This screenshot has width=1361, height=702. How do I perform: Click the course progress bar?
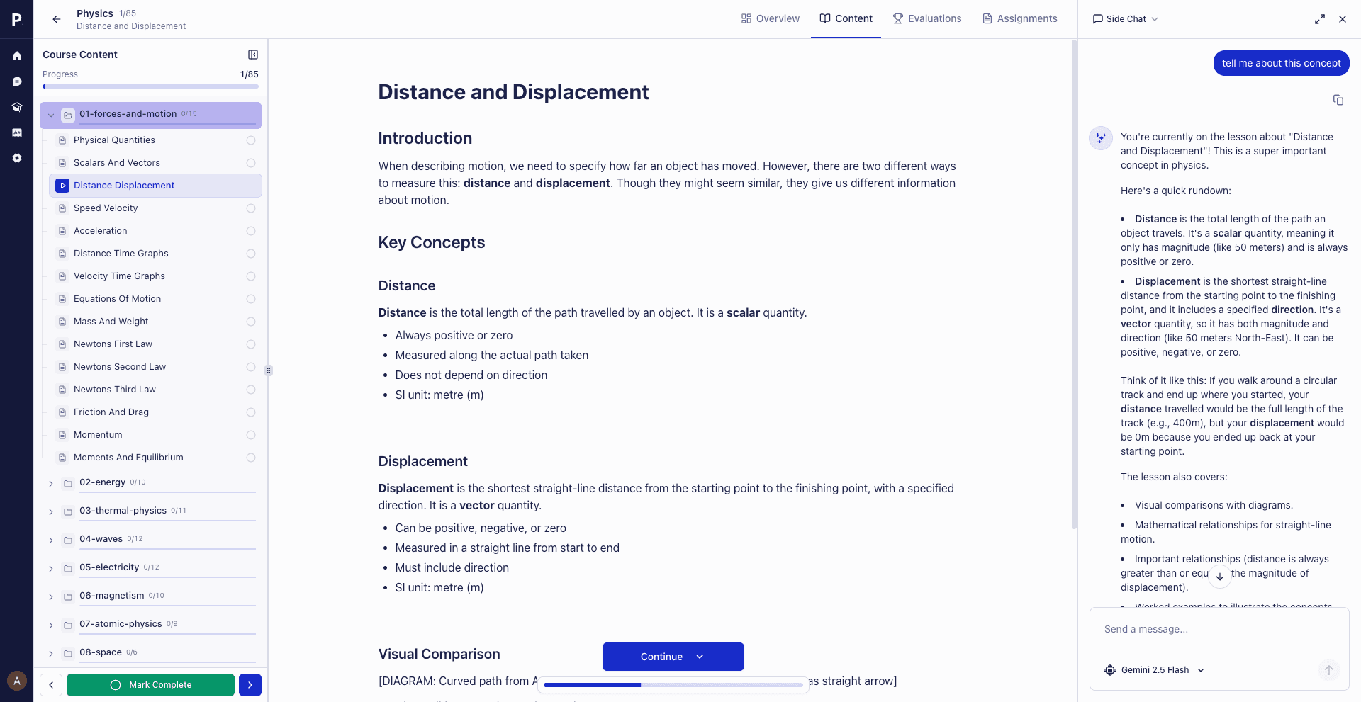[150, 86]
